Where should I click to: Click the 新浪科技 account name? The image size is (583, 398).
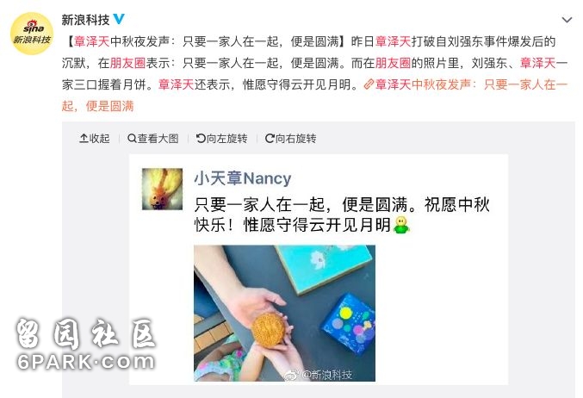pyautogui.click(x=85, y=19)
